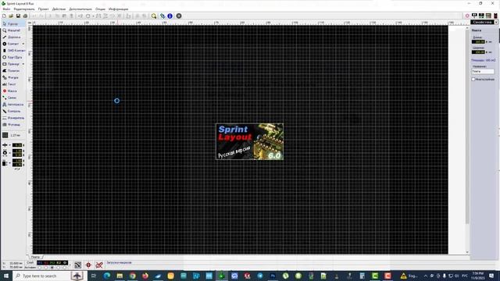Open the Контакт pad shape dropdown arrow
Image resolution: width=500 pixels, height=281 pixels.
point(23,44)
